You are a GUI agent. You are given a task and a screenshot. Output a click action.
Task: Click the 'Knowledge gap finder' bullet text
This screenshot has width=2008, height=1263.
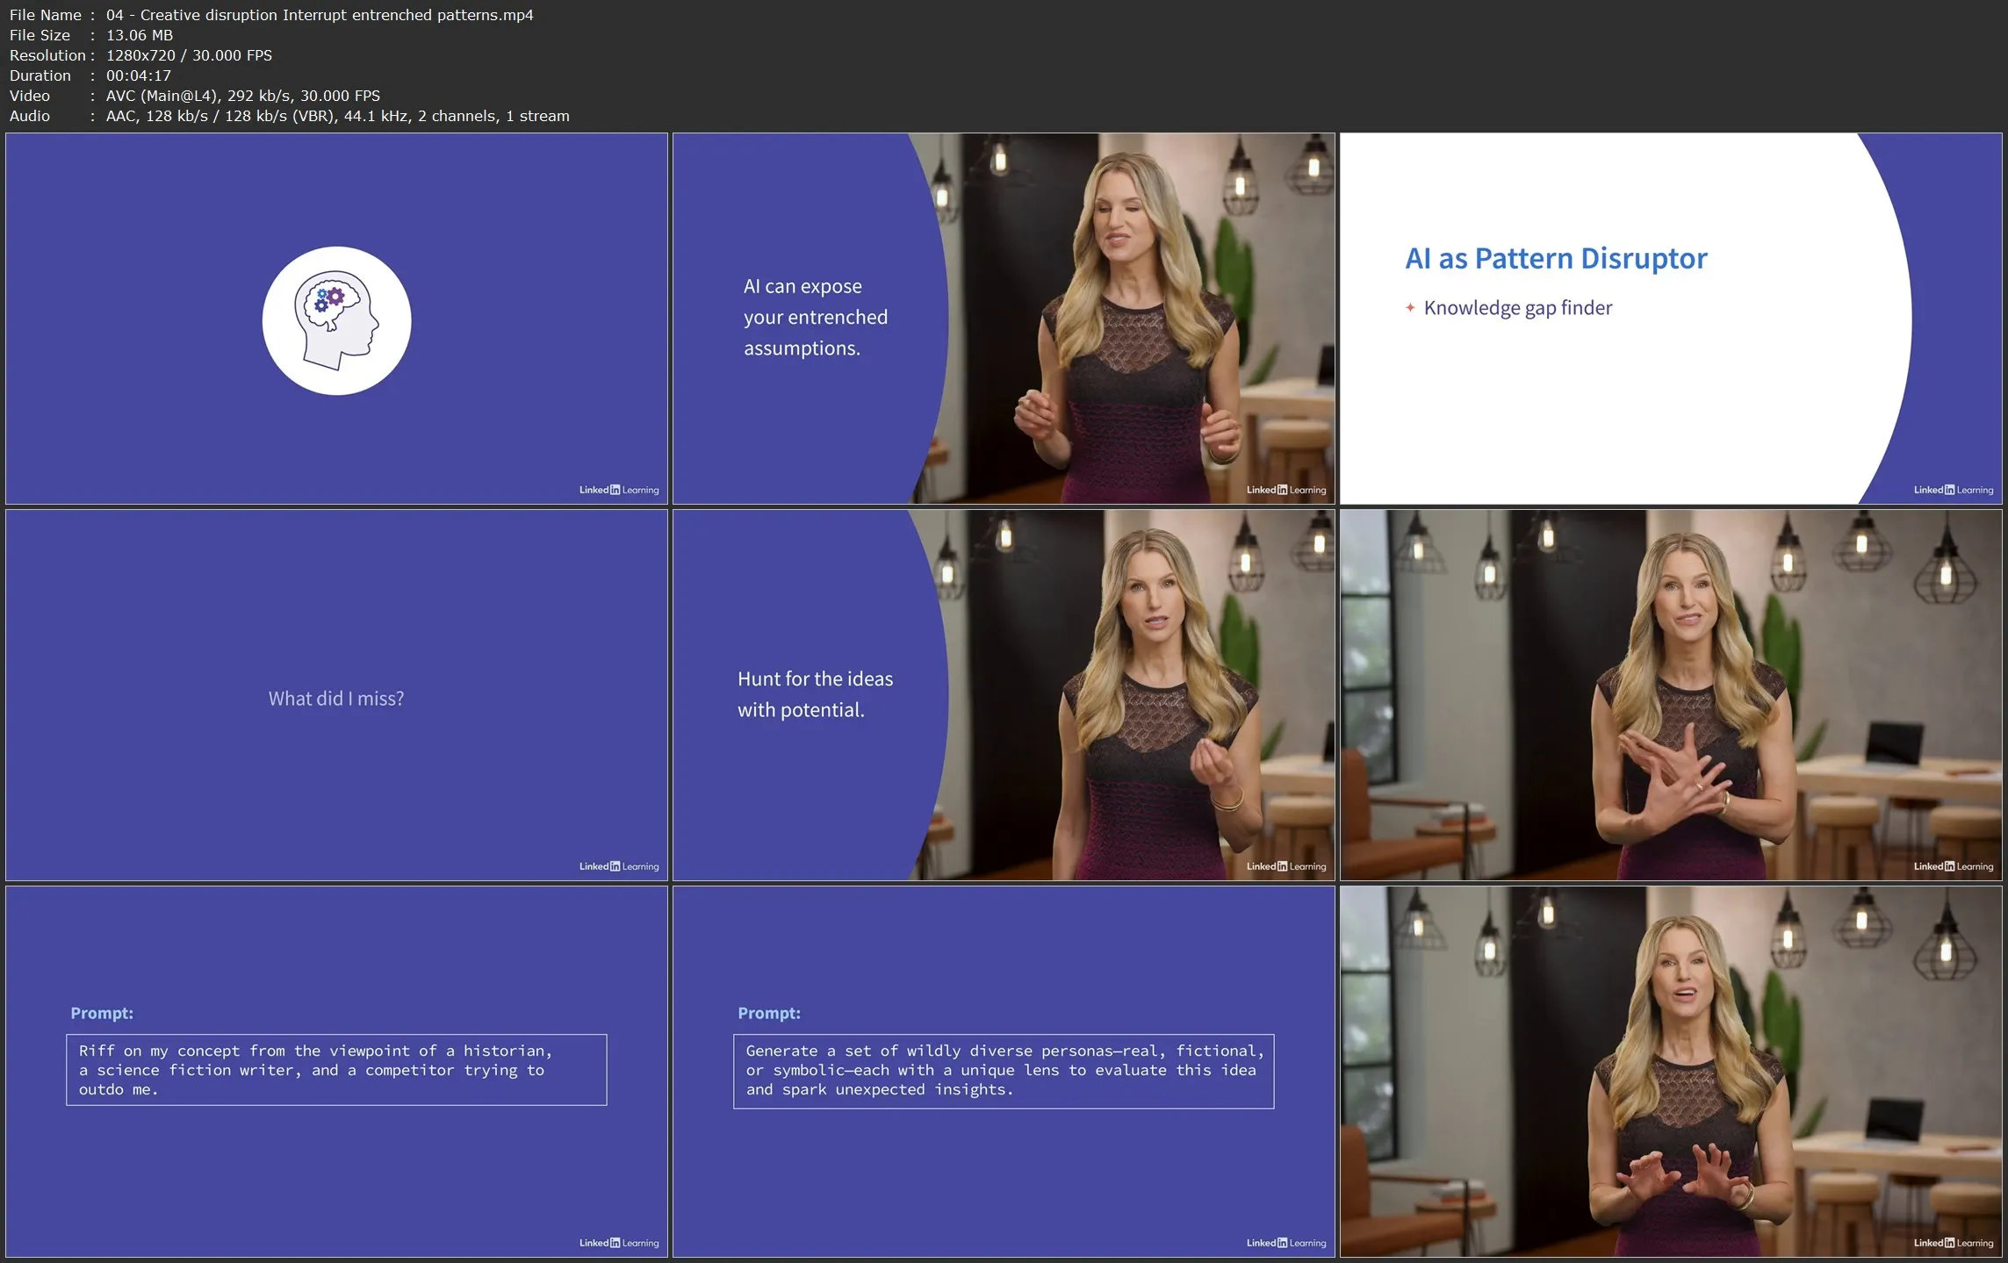coord(1517,308)
